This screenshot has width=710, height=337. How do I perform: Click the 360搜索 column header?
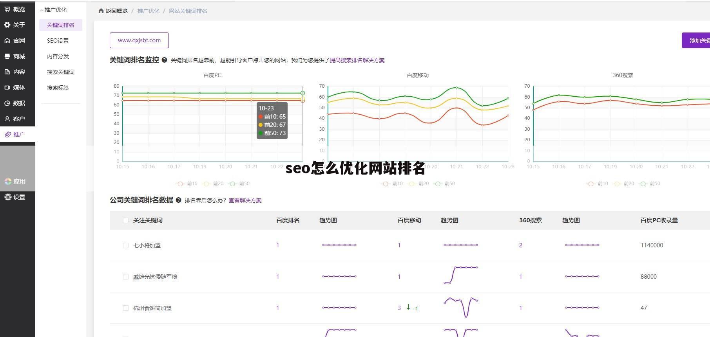click(x=531, y=220)
